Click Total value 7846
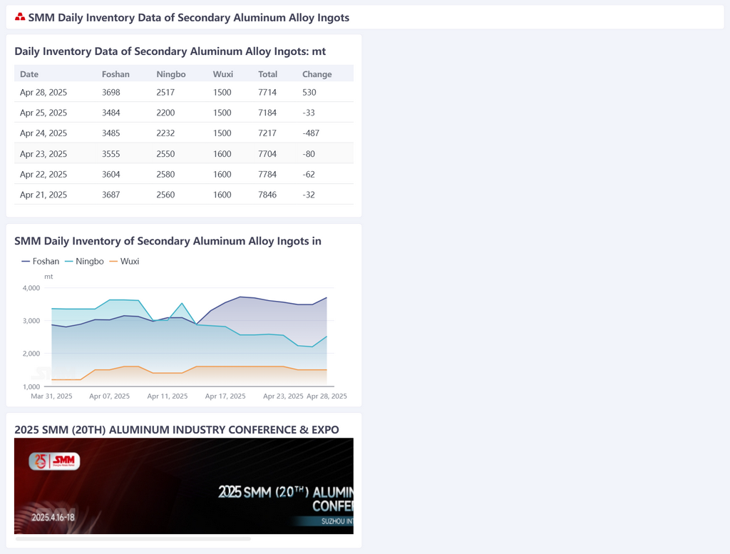 coord(267,195)
